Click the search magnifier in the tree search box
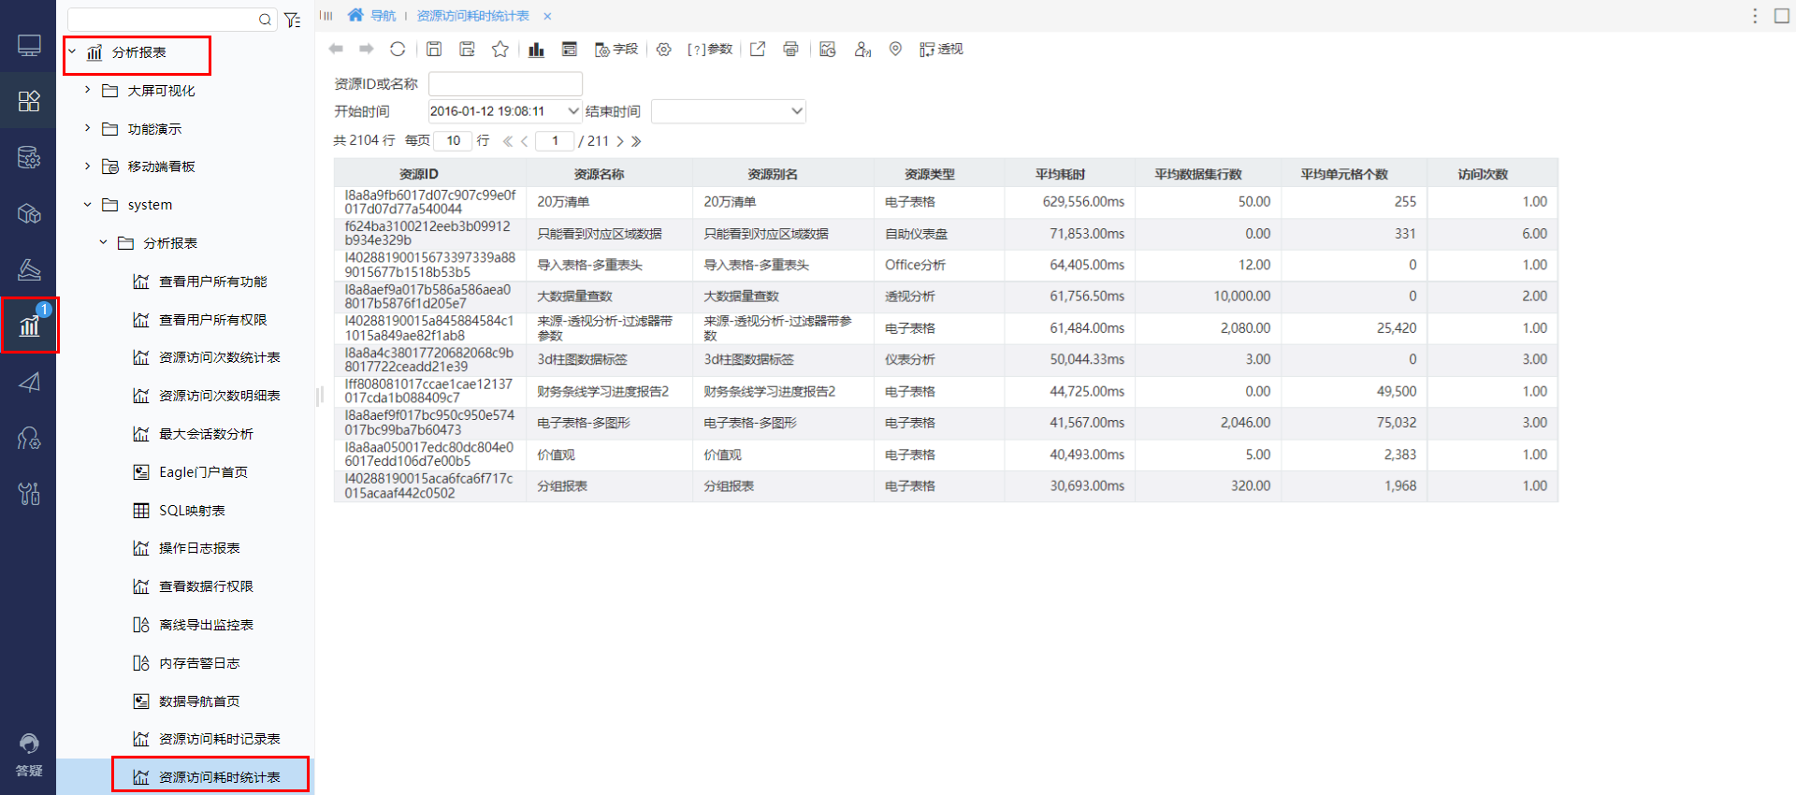Screen dimensions: 1796x795 click(265, 20)
